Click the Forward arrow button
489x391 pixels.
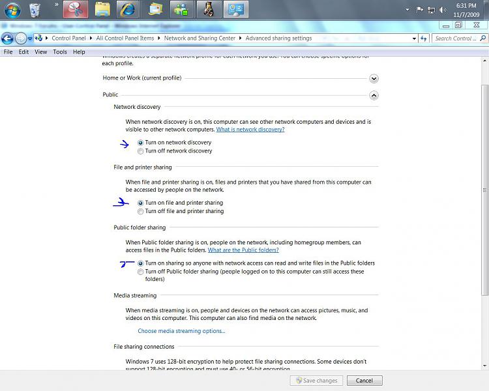pyautogui.click(x=21, y=38)
